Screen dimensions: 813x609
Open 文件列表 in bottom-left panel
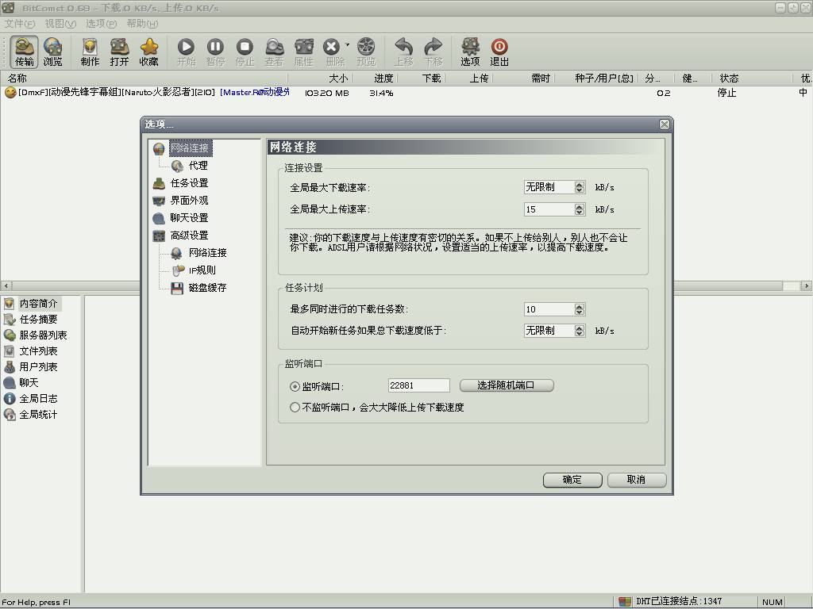38,351
